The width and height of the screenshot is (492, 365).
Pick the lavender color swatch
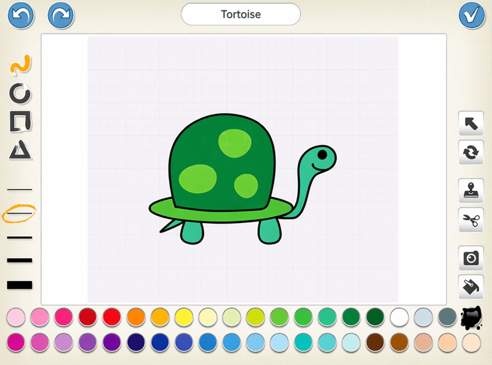coord(64,342)
